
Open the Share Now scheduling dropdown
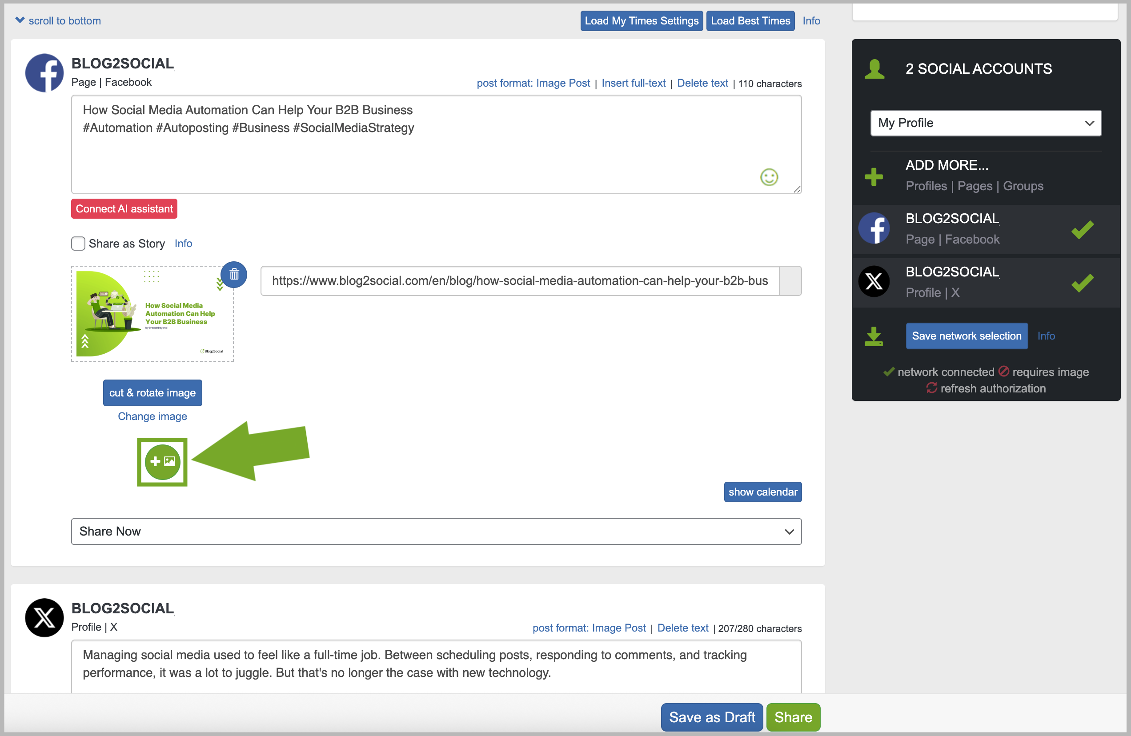point(436,531)
